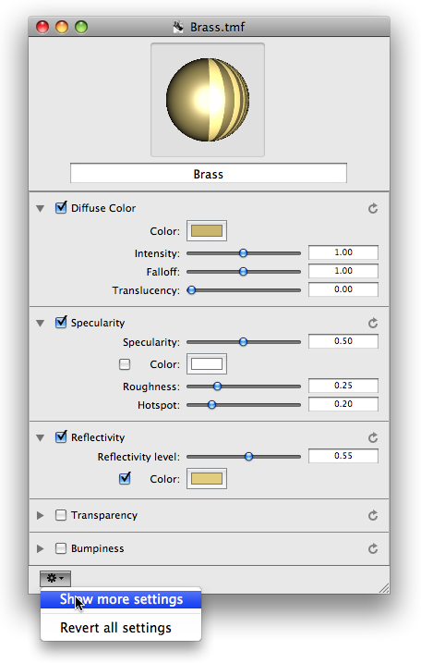Click the Transparency section revert icon
Image resolution: width=421 pixels, height=663 pixels.
coord(372,515)
